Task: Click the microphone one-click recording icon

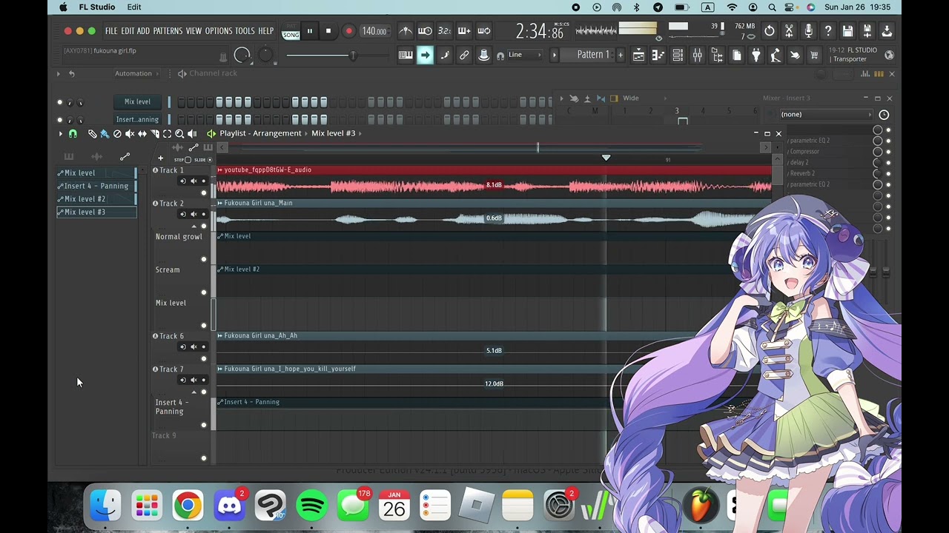Action: click(808, 31)
